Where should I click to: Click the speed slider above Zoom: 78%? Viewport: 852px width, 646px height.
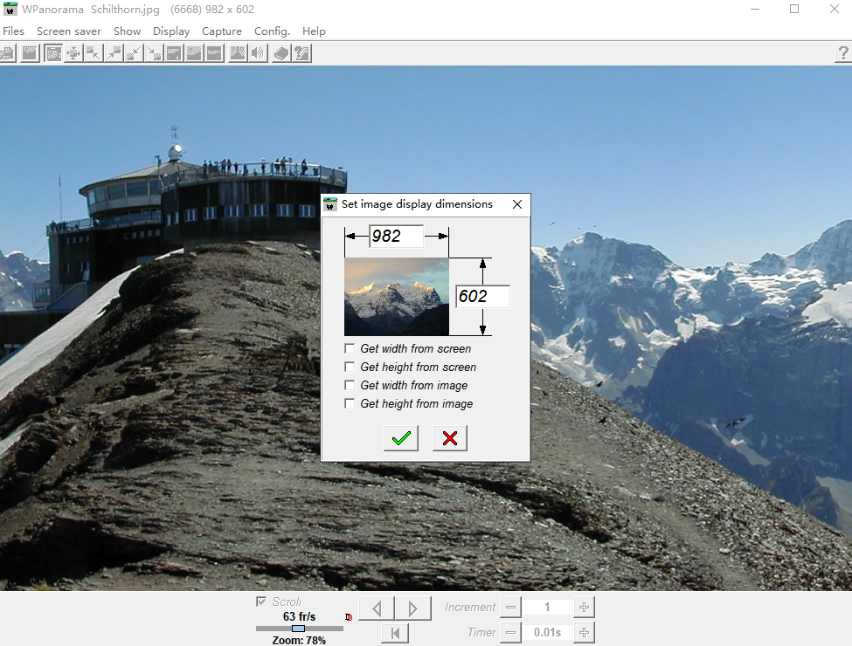(299, 629)
